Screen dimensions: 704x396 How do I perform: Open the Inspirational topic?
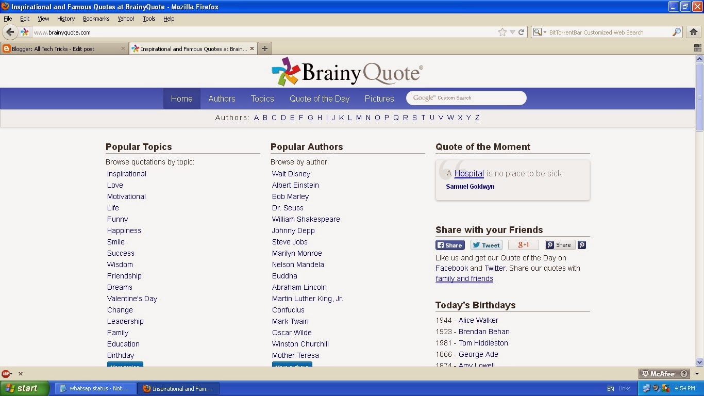(127, 174)
